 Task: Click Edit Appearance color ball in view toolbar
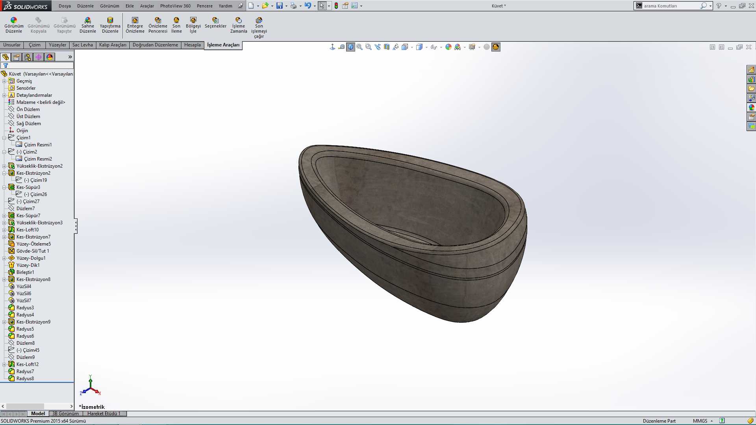[448, 47]
